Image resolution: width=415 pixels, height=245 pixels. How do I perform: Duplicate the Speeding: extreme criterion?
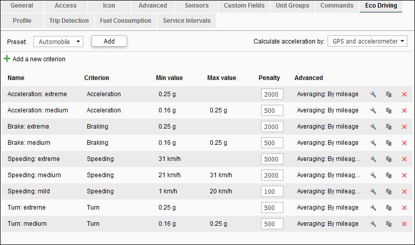(x=389, y=159)
